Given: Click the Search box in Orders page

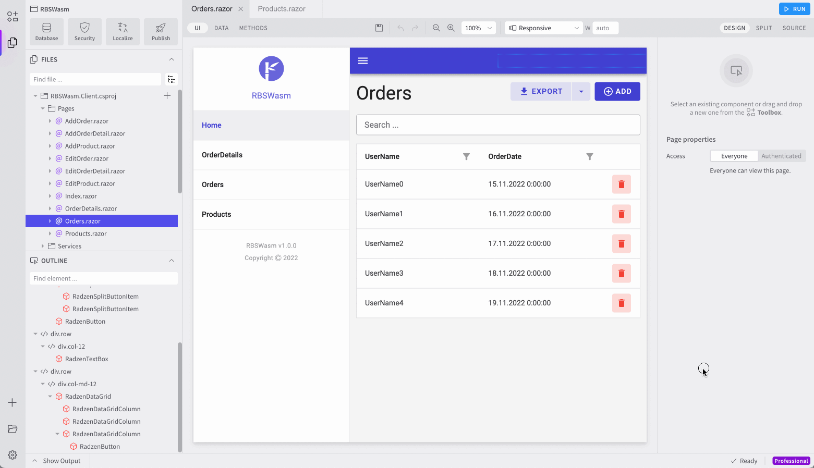Looking at the screenshot, I should 498,125.
